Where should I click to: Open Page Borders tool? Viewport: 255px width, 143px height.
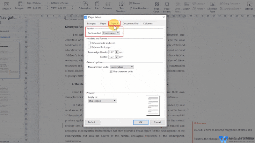(167, 7)
